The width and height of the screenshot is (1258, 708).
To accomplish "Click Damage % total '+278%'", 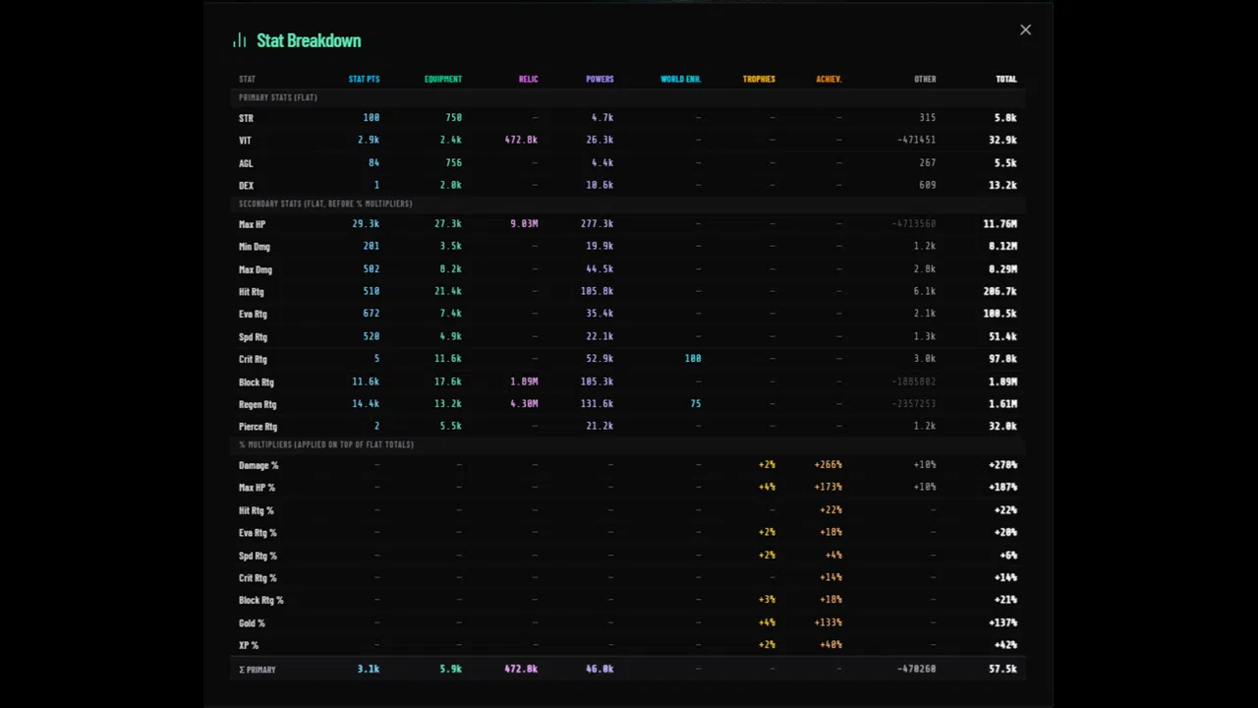I will (x=1002, y=464).
